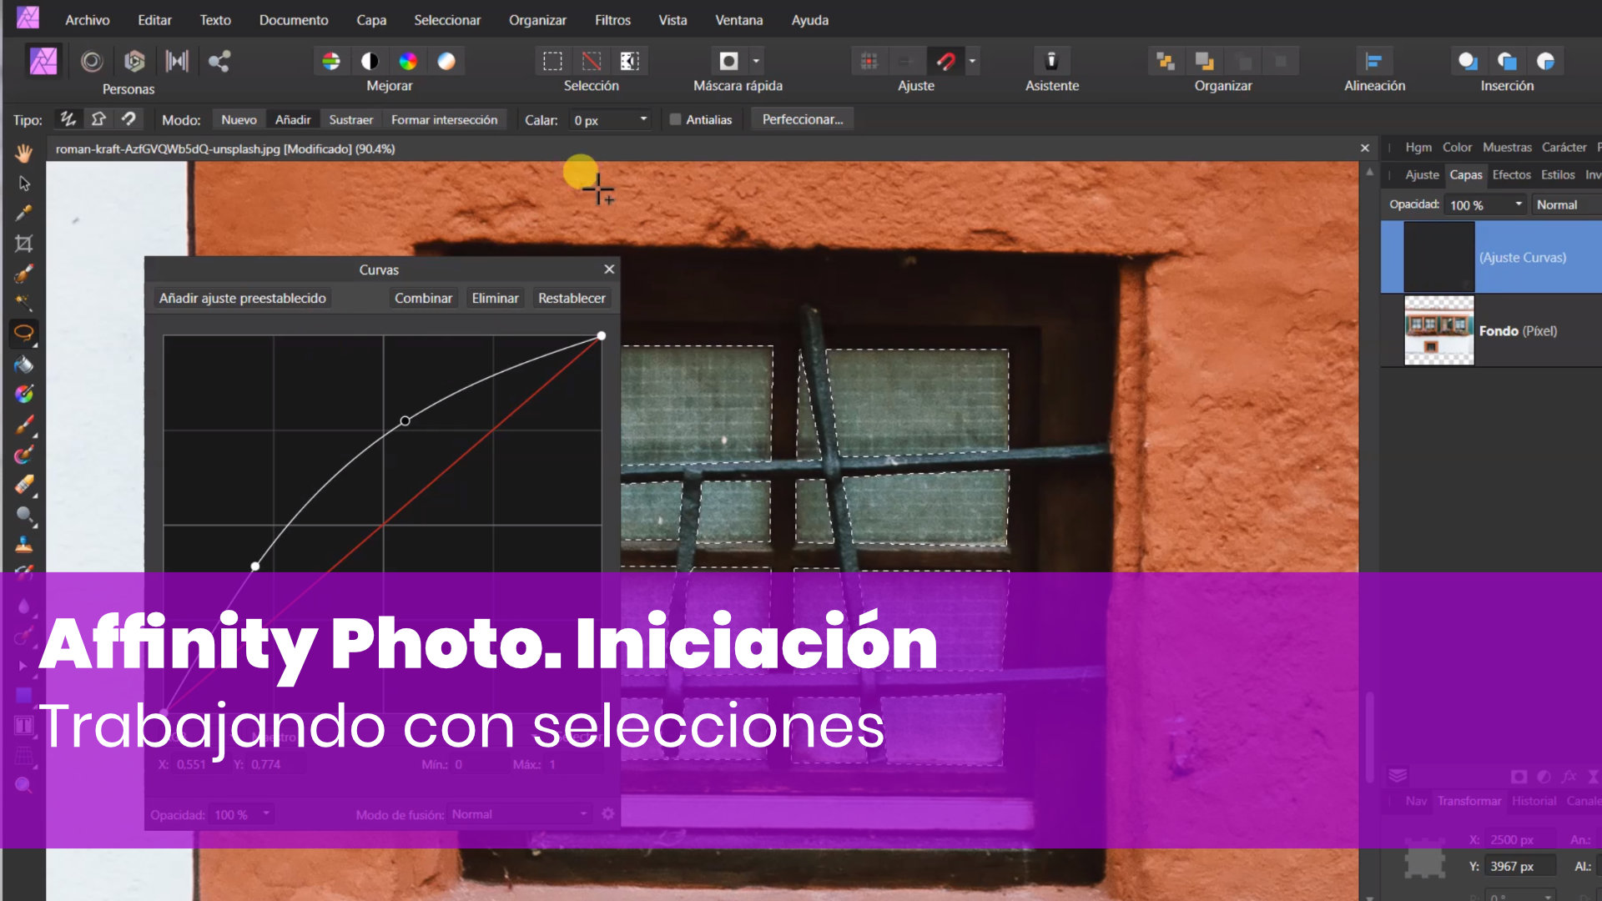Choose the Freehand lasso type
This screenshot has width=1602, height=901.
click(68, 119)
